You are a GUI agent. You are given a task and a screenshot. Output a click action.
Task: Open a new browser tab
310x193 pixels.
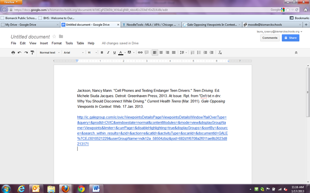pos(306,25)
